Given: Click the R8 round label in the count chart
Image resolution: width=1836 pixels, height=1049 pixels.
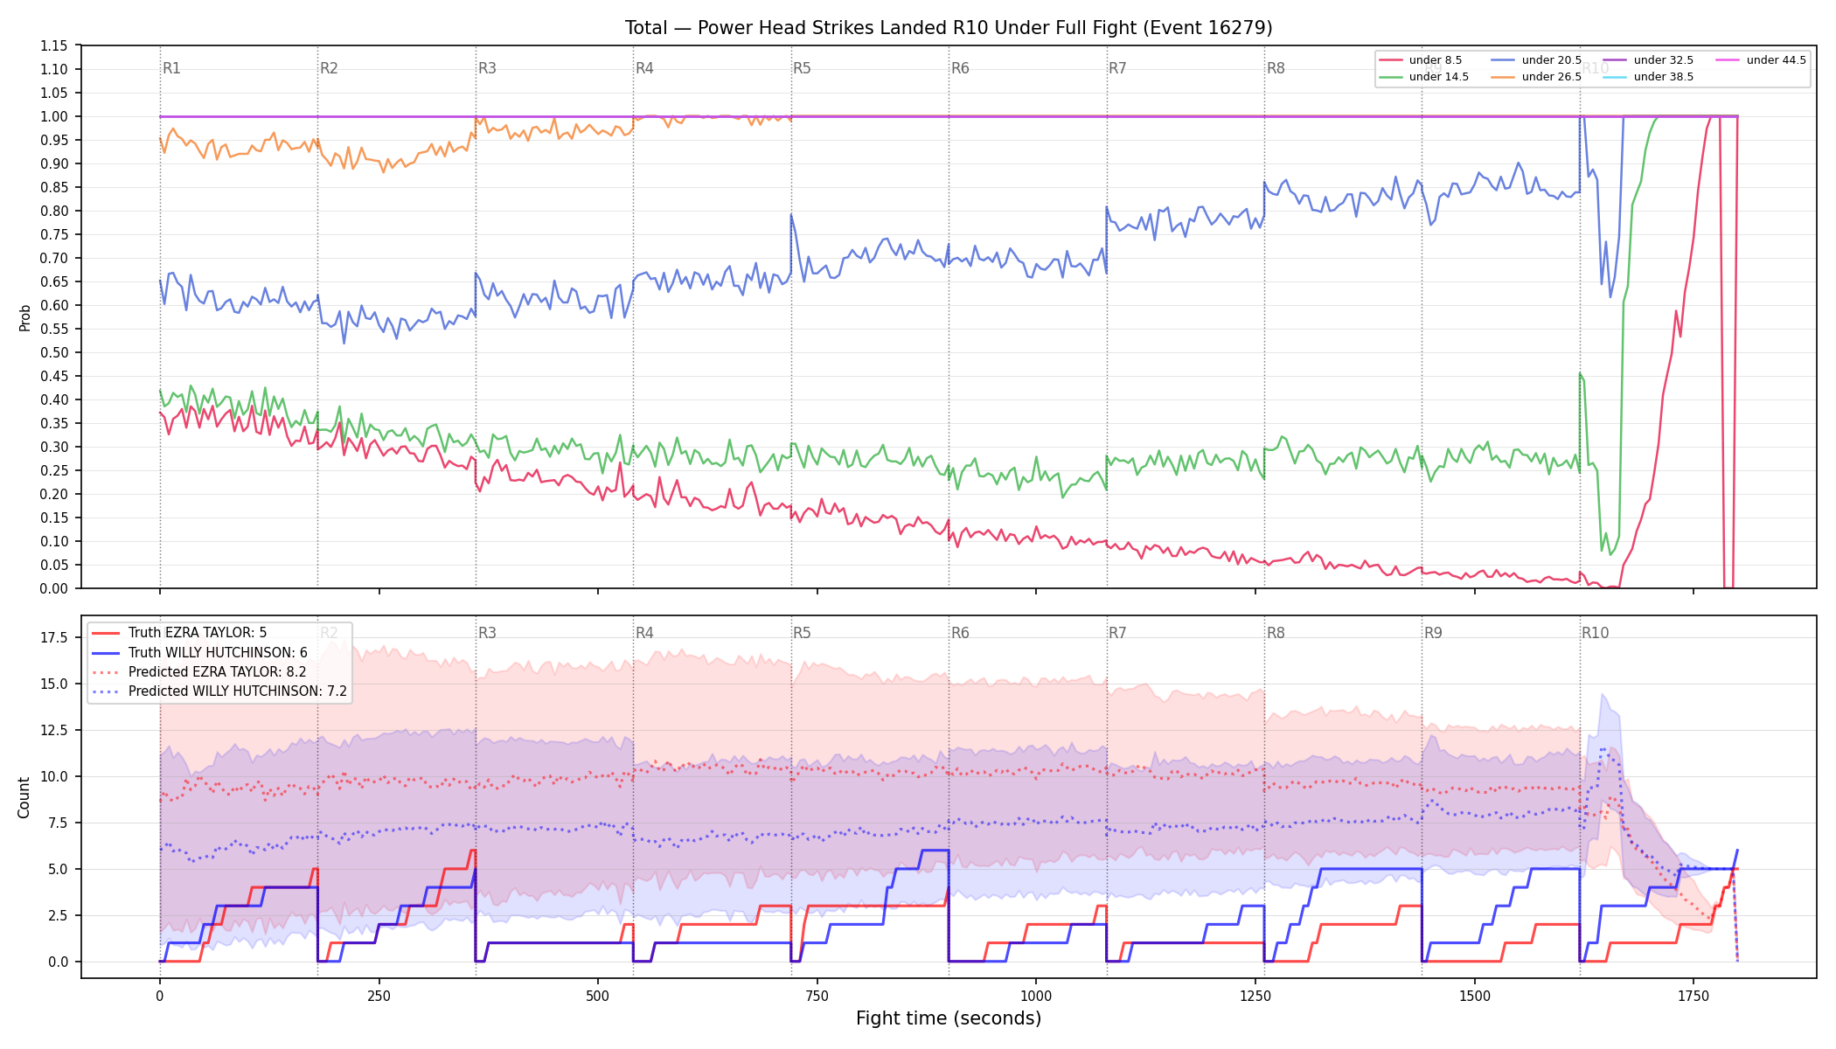Looking at the screenshot, I should click(1276, 633).
